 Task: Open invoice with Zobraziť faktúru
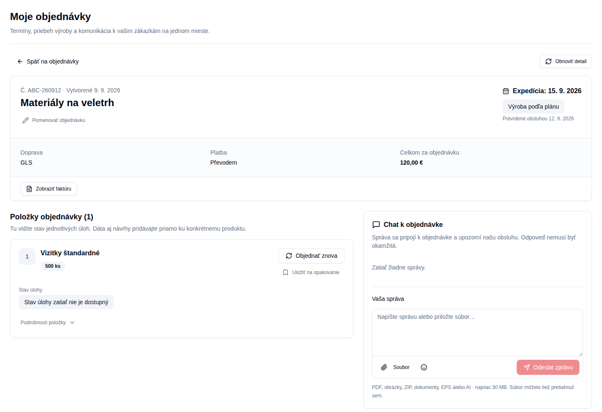click(48, 189)
